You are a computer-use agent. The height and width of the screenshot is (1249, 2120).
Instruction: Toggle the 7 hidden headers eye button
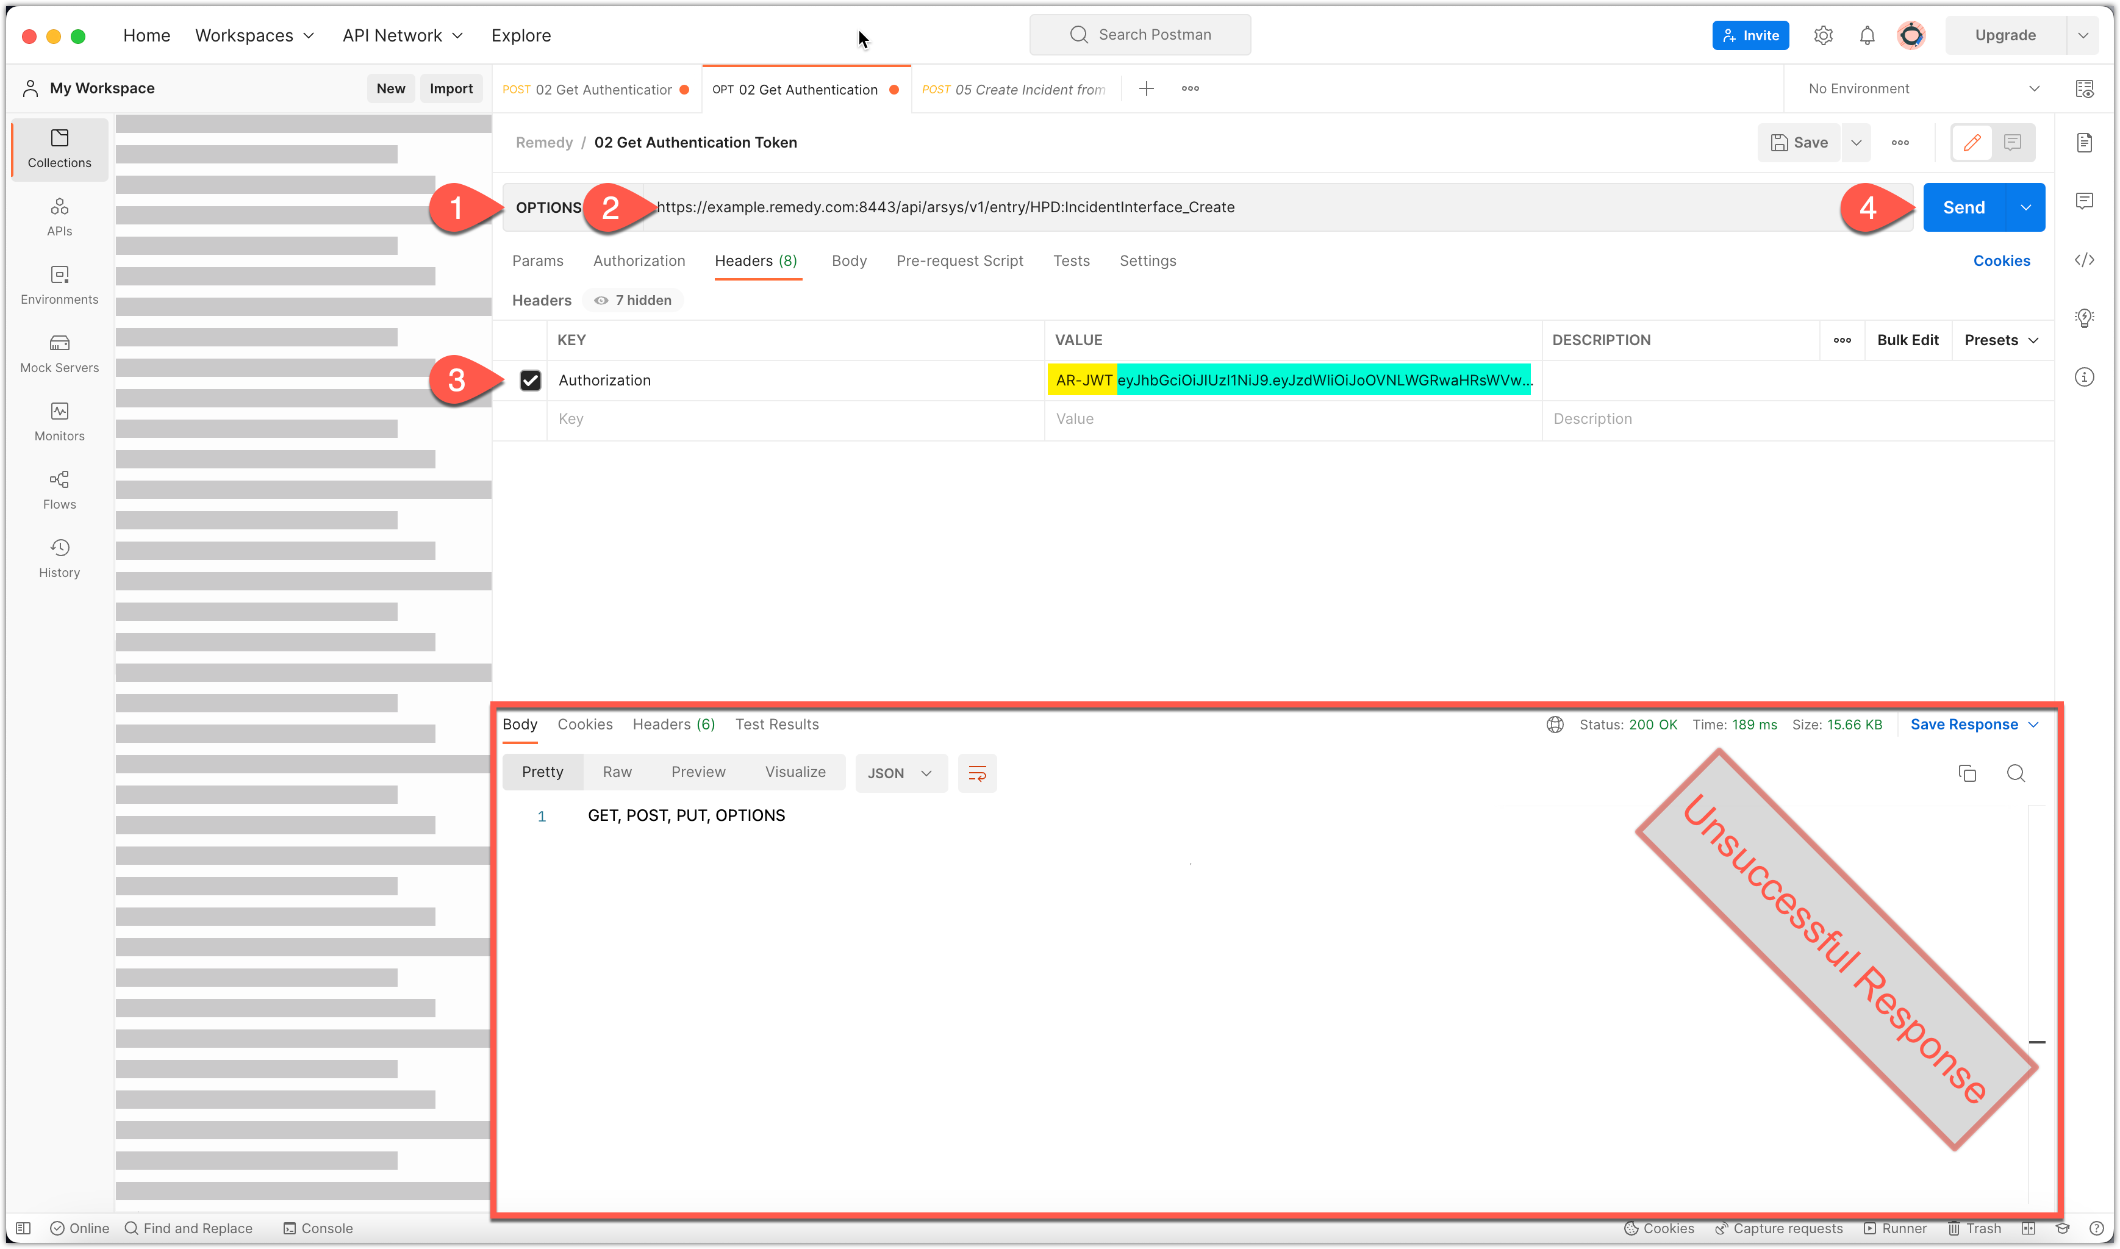pyautogui.click(x=633, y=301)
